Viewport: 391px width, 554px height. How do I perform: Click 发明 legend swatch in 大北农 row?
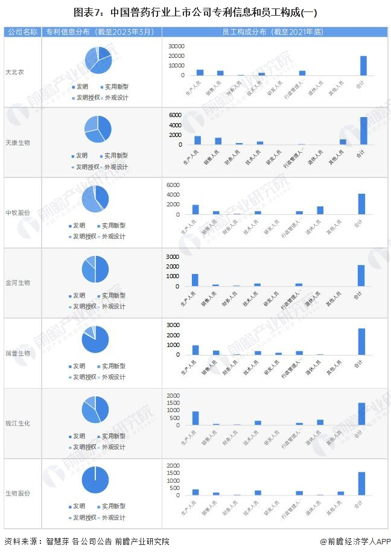click(73, 86)
